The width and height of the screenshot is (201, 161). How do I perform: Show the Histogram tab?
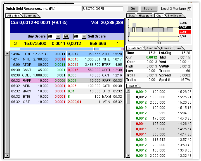point(145,16)
